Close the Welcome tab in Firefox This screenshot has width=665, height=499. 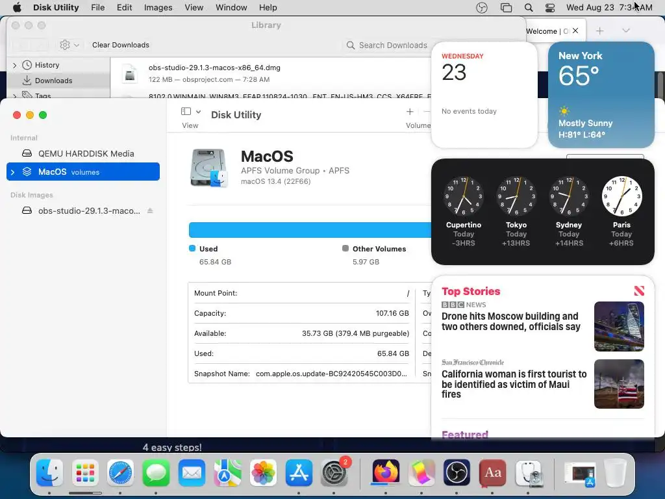click(x=575, y=31)
